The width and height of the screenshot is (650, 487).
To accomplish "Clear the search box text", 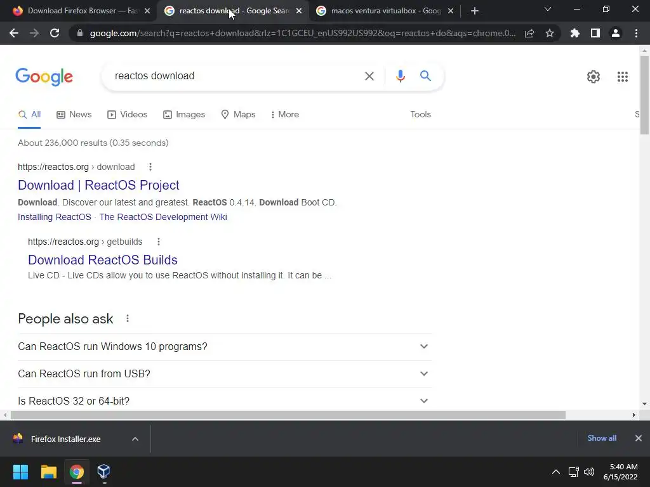I will pos(369,76).
